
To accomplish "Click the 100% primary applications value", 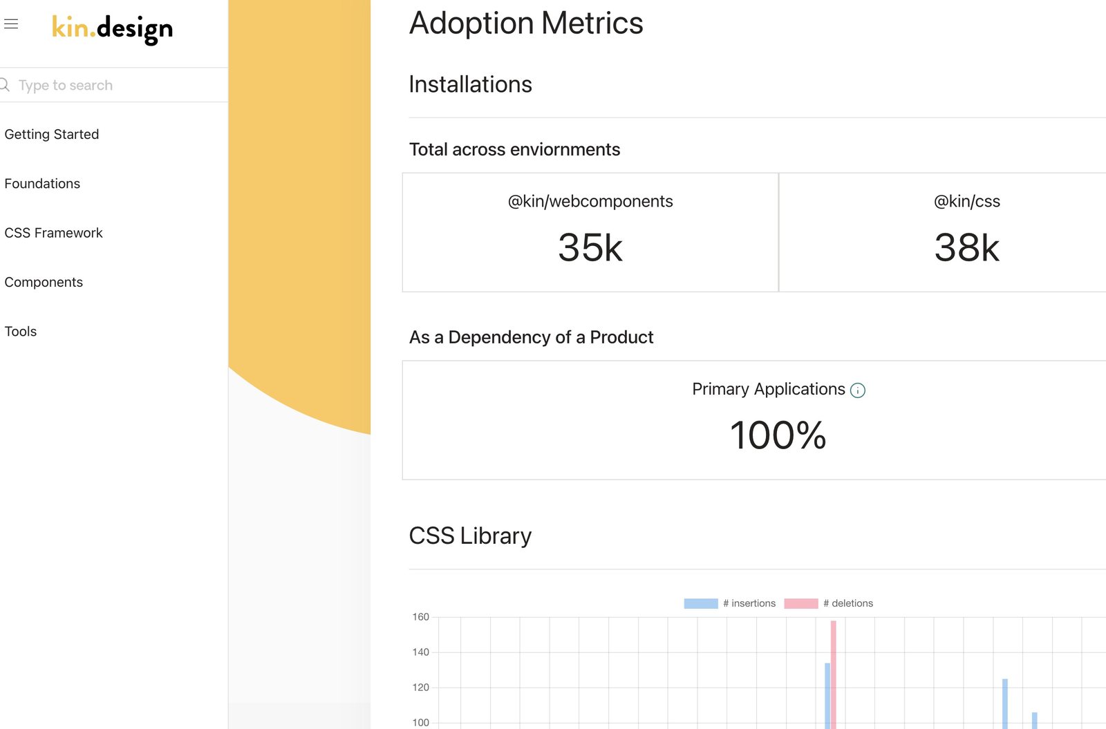I will pos(778,435).
